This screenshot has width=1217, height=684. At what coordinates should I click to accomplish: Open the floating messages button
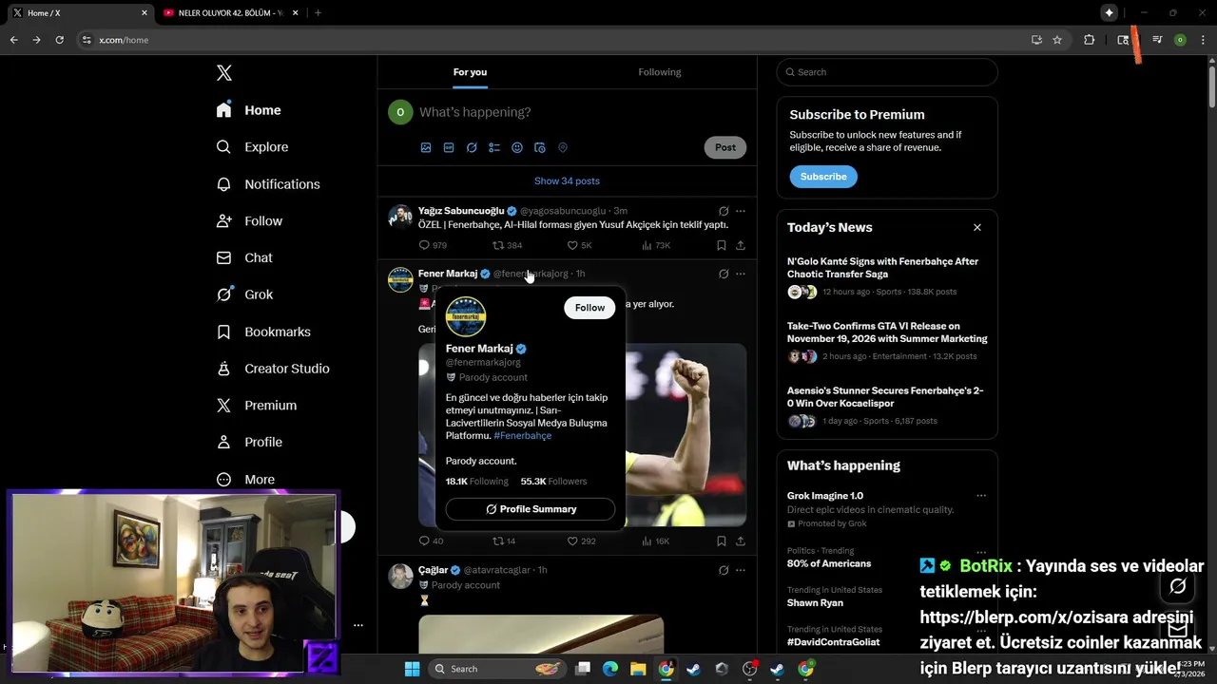tap(1178, 628)
